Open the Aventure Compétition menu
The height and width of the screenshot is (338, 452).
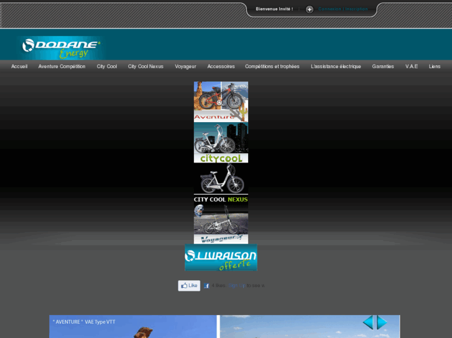coord(62,66)
